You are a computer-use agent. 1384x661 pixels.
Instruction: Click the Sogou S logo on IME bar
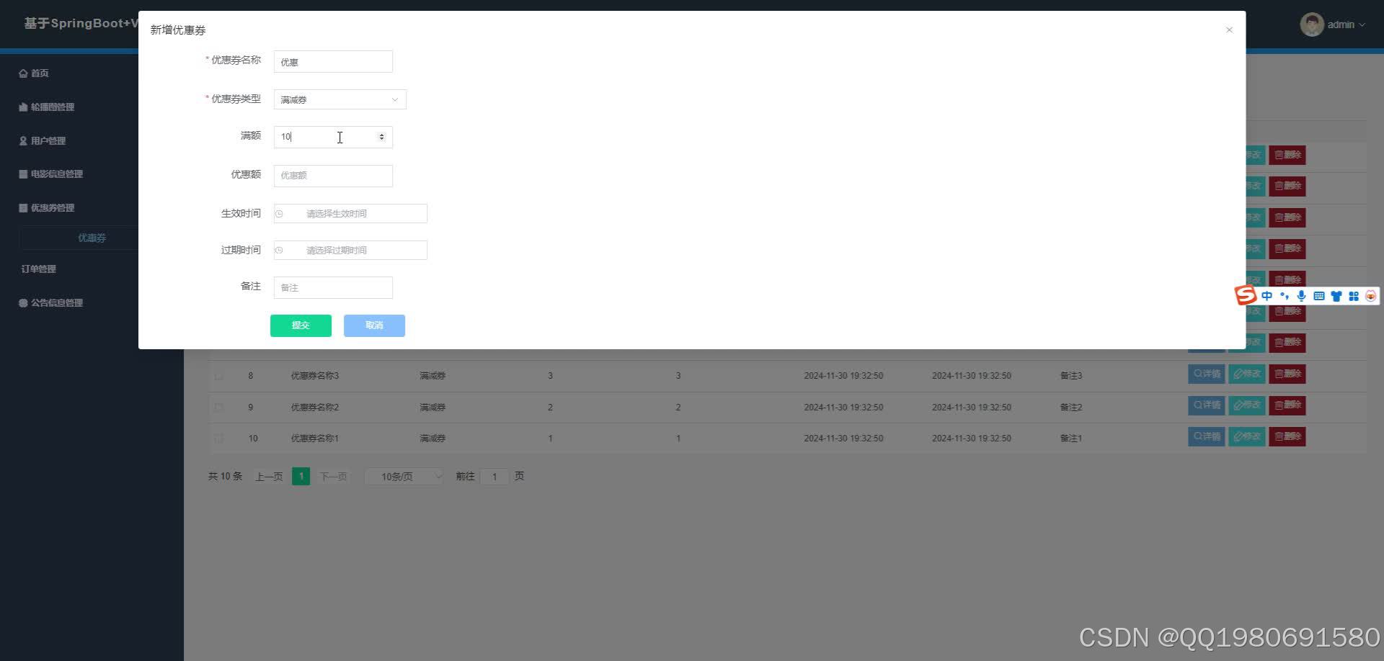pyautogui.click(x=1246, y=295)
